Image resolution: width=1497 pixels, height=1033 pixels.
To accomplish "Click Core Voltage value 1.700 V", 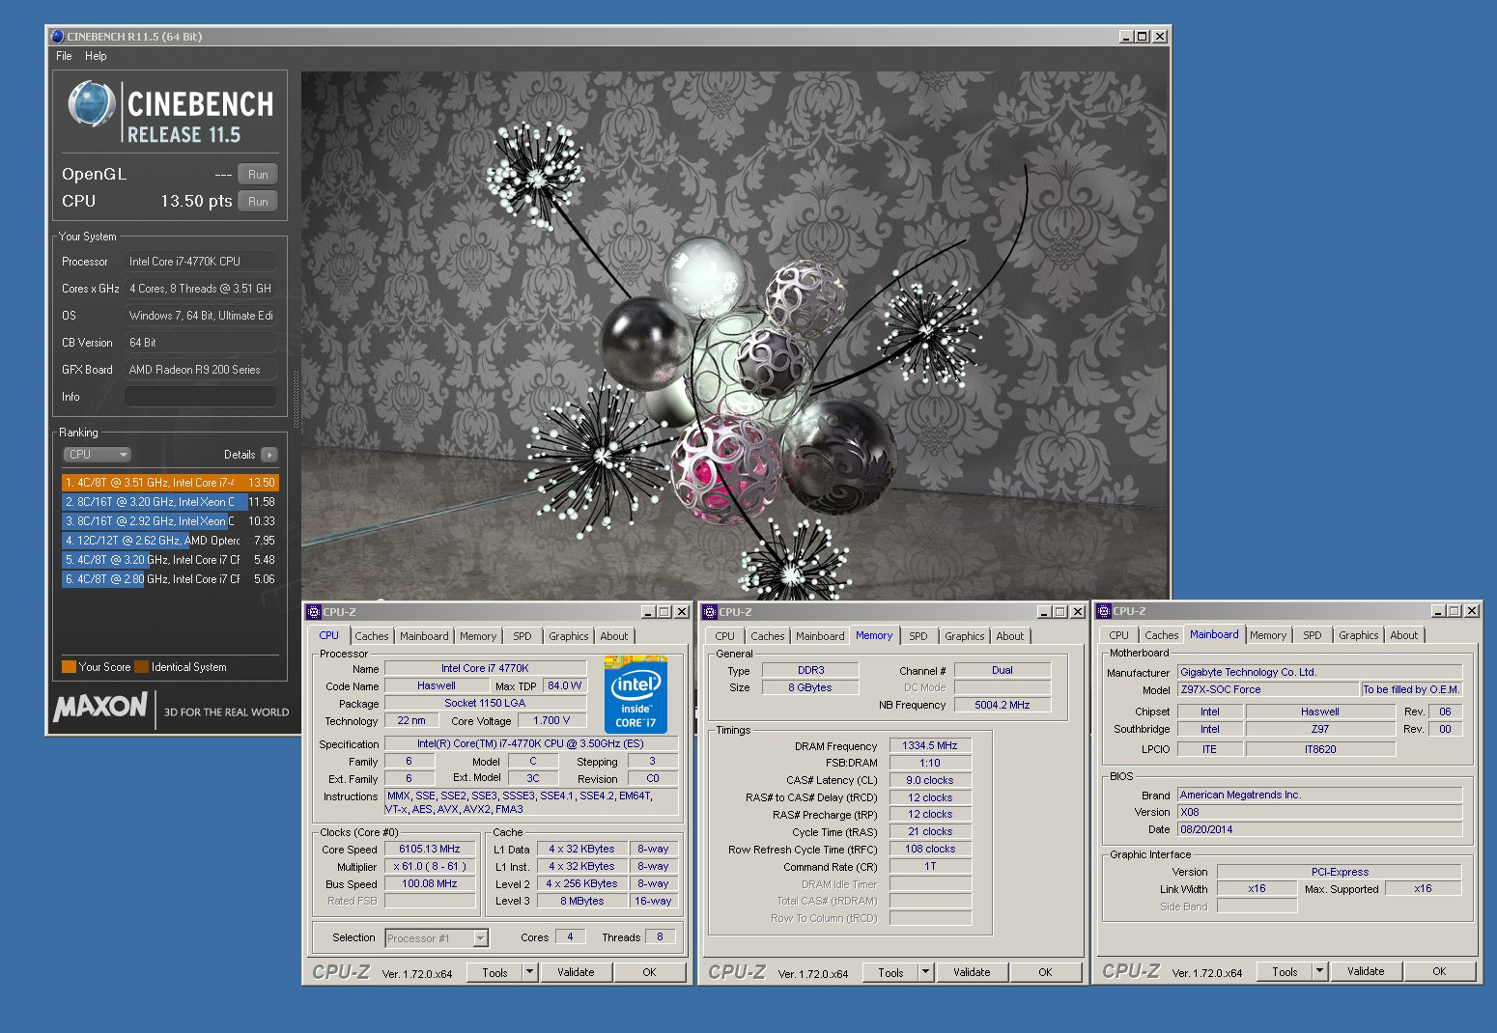I will (x=551, y=721).
